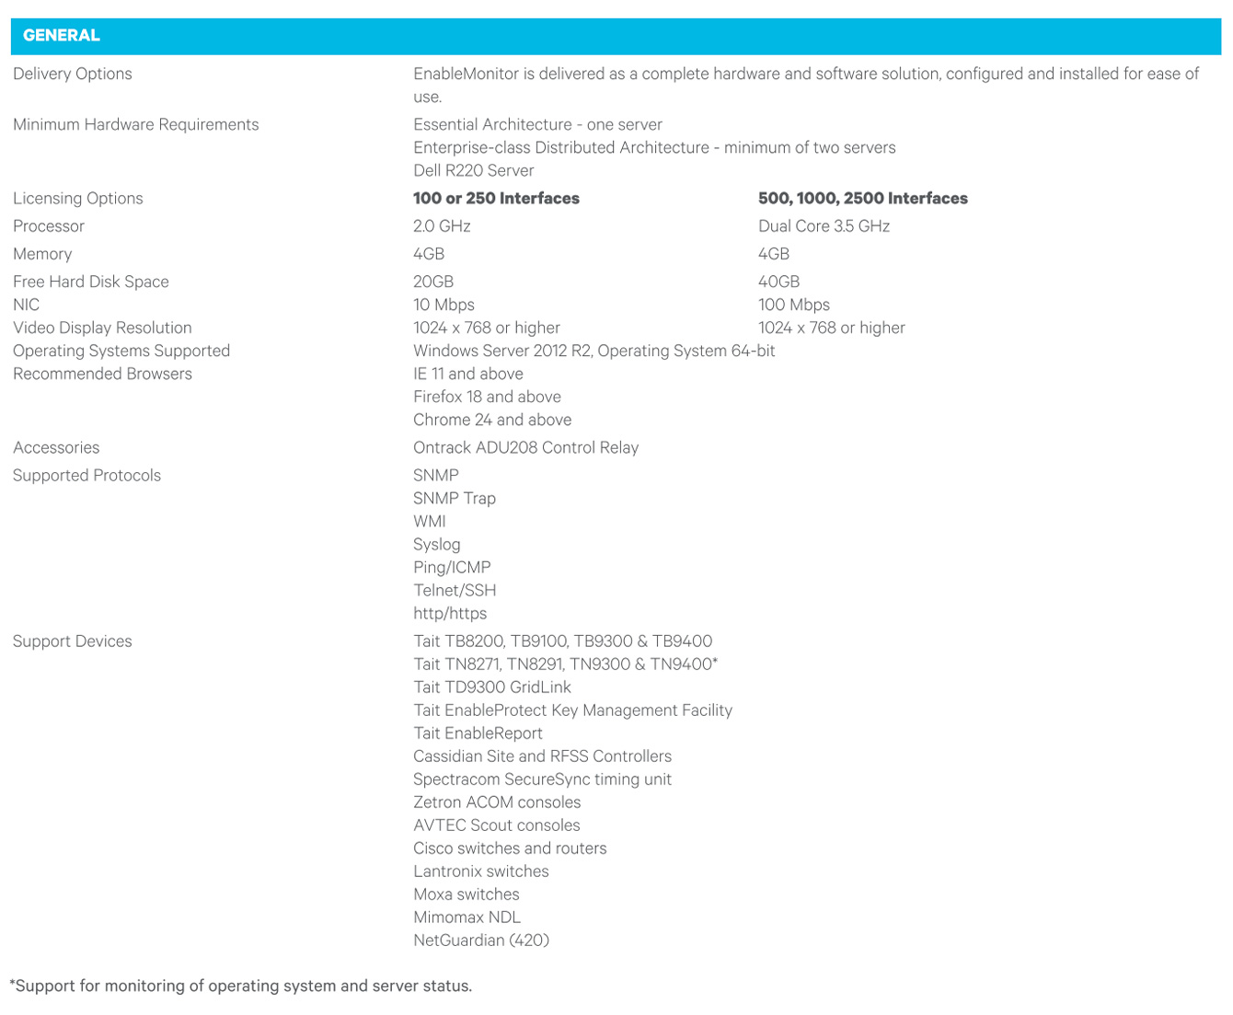Click the NetGuardian (420) entry
Image resolution: width=1233 pixels, height=1015 pixels.
point(480,940)
